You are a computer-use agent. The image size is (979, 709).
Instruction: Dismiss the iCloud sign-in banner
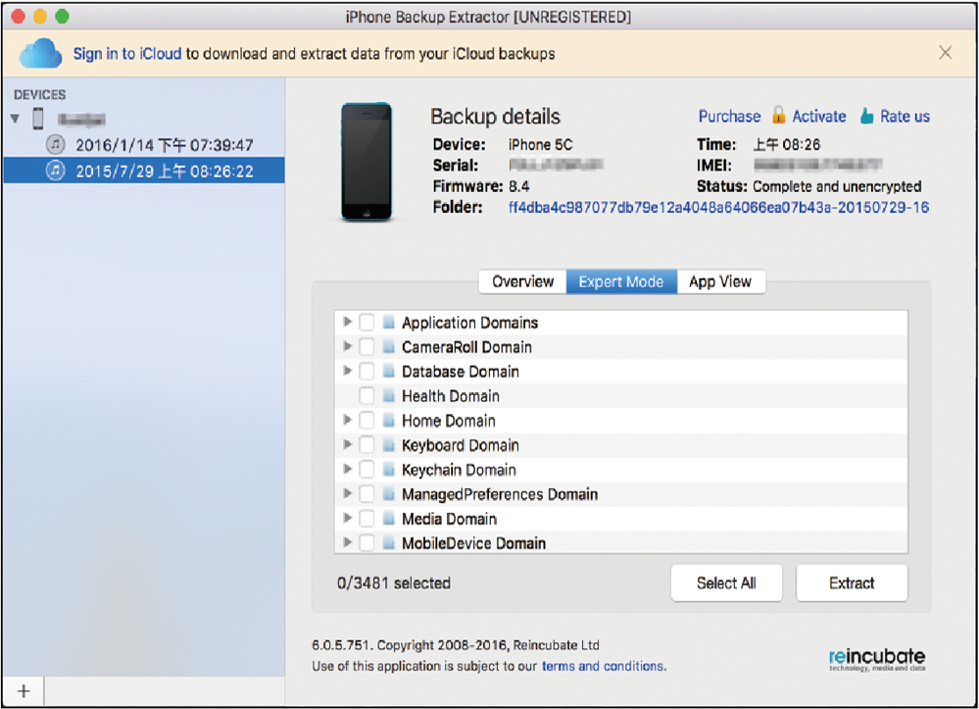click(x=946, y=53)
